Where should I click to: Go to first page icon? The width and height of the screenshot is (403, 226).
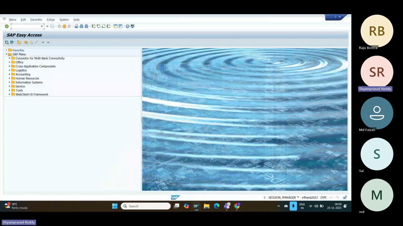pos(94,26)
